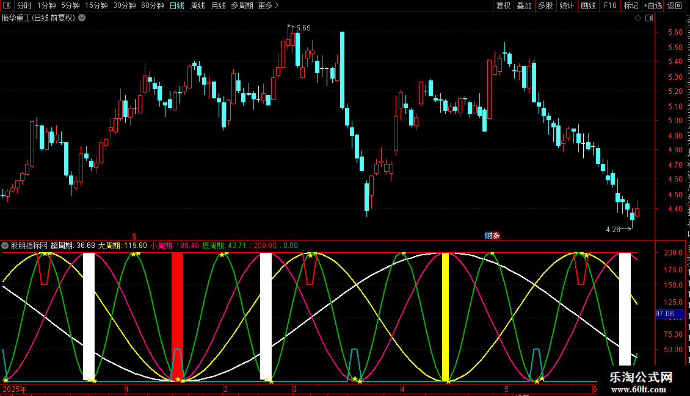Select the 1分钟 period tab
The width and height of the screenshot is (690, 396).
(x=46, y=5)
